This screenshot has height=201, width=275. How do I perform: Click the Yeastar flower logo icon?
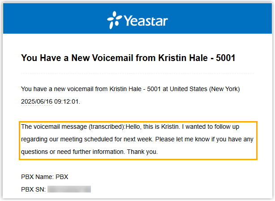[x=113, y=20]
